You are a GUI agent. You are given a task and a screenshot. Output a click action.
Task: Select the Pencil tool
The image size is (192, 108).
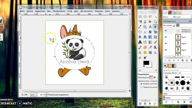point(155,42)
